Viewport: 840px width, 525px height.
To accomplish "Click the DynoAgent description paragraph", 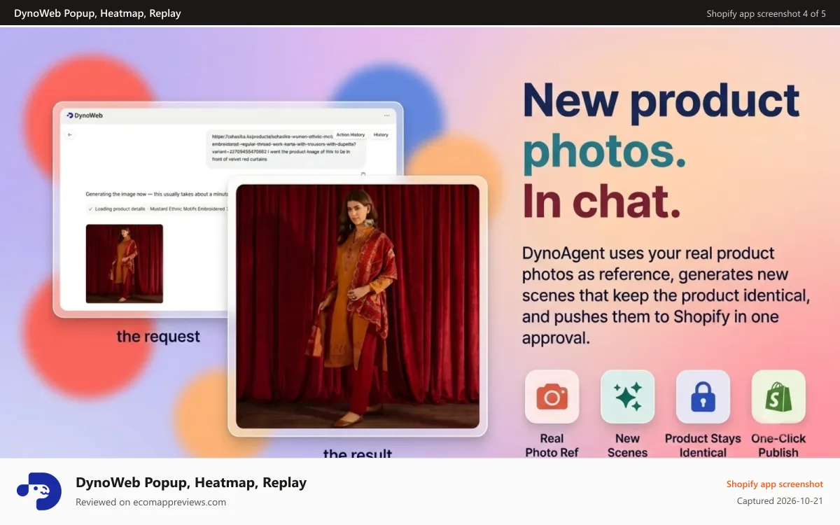I will coord(666,295).
